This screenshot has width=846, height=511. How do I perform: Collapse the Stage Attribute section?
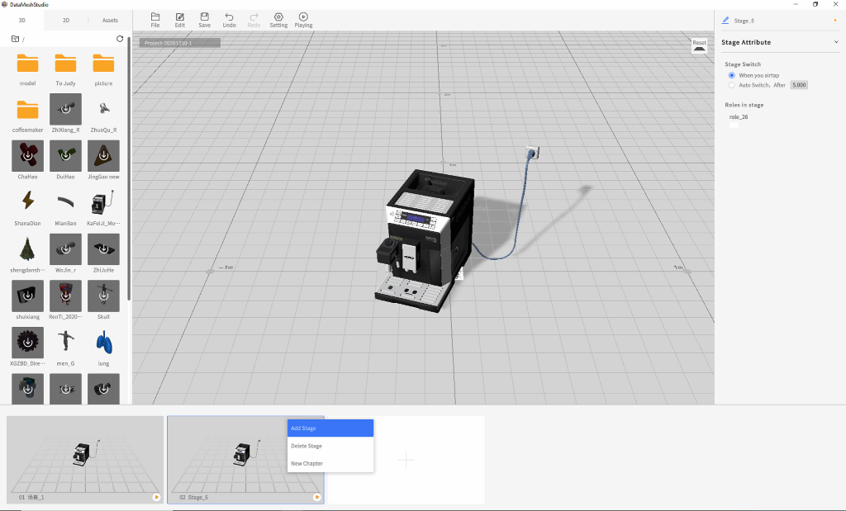836,42
